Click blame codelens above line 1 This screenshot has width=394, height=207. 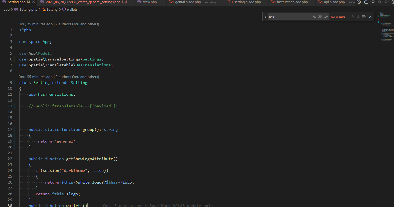[59, 24]
